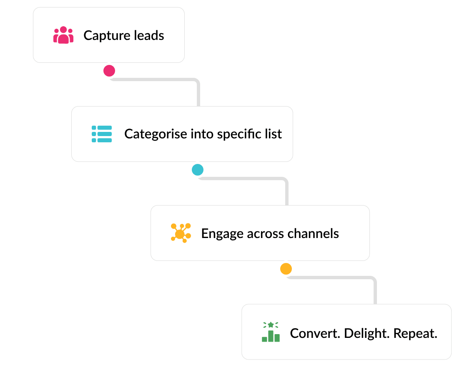
Task: Open the Convert. Delight. Repeat. step
Action: coord(346,332)
